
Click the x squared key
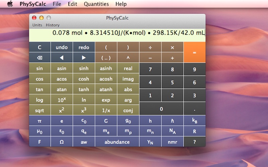click(62, 110)
